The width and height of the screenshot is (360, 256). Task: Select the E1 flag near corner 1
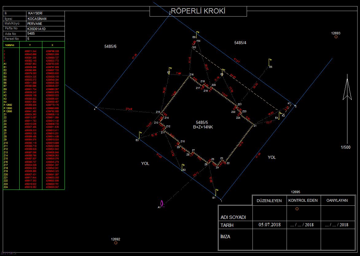[217, 193]
